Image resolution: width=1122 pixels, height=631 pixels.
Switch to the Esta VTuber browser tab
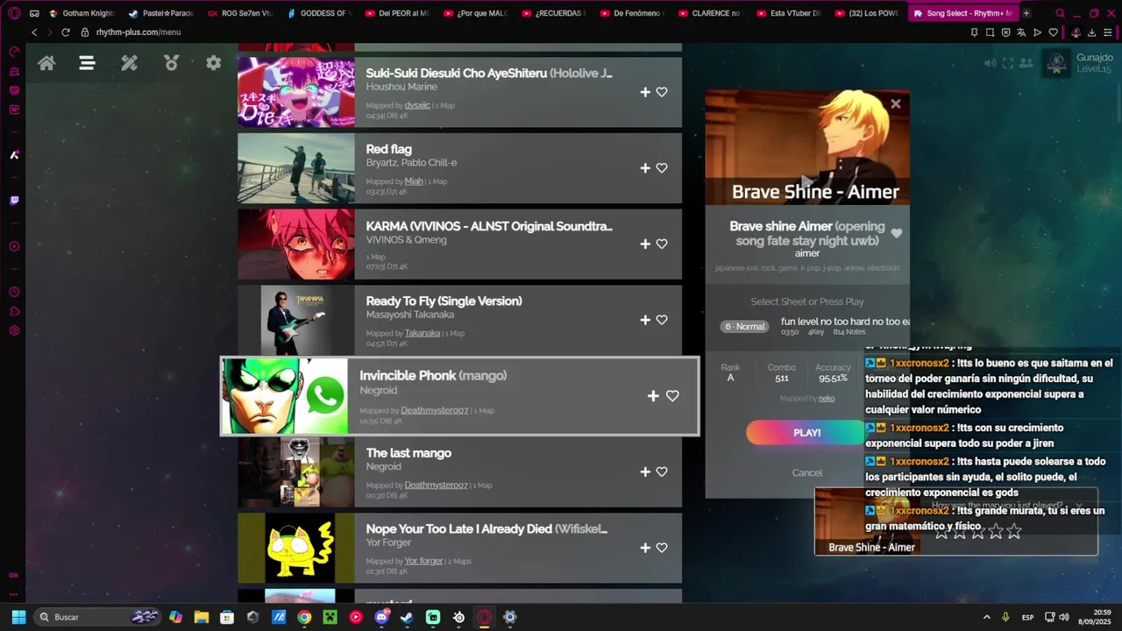pyautogui.click(x=789, y=13)
